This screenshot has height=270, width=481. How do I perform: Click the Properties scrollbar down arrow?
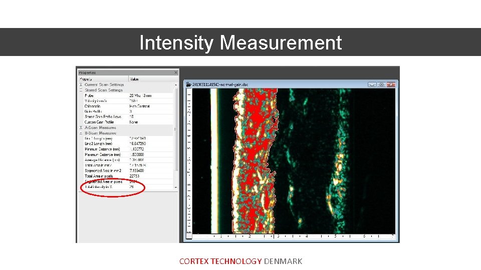(176, 187)
